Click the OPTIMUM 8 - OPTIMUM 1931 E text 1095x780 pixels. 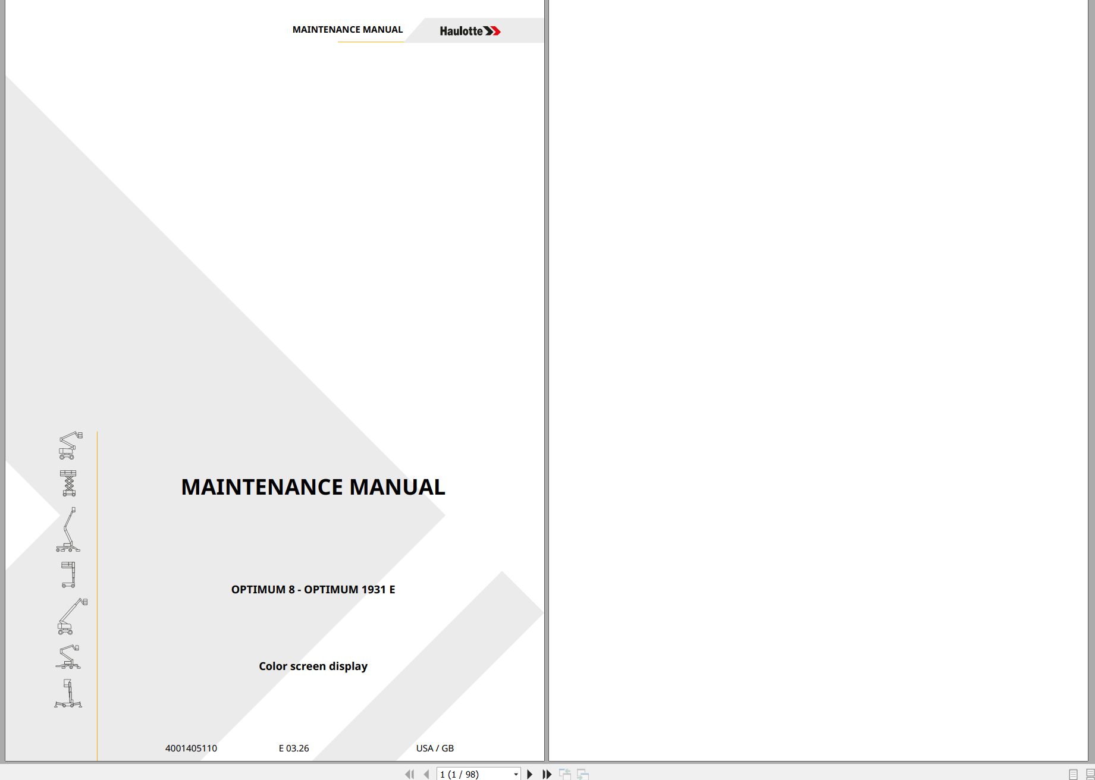tap(313, 589)
